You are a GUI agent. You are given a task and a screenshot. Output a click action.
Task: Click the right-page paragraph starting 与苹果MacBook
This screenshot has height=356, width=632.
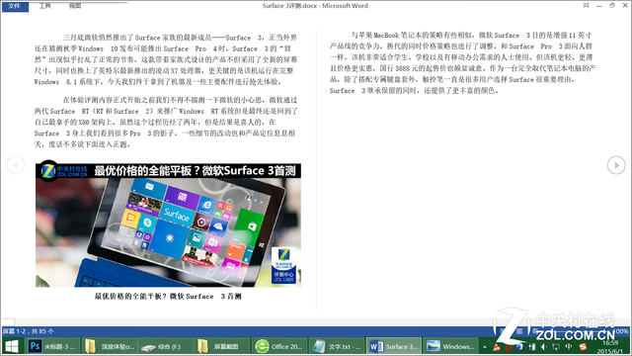coord(462,63)
